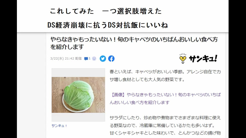
Task: Click the second headline line を紹介します
Action: coord(67,47)
